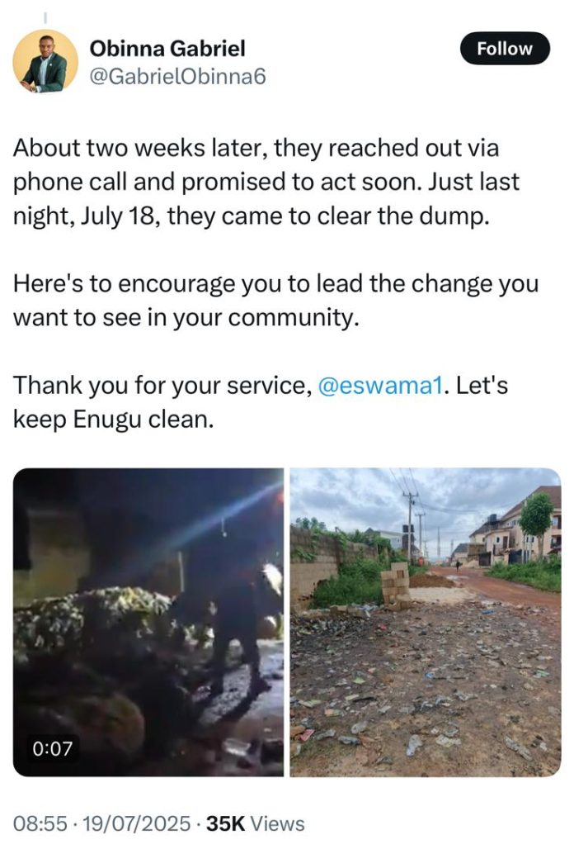Screen dimensions: 574x849
Task: Tap the thread connector line above the avatar
Action: 45,17
